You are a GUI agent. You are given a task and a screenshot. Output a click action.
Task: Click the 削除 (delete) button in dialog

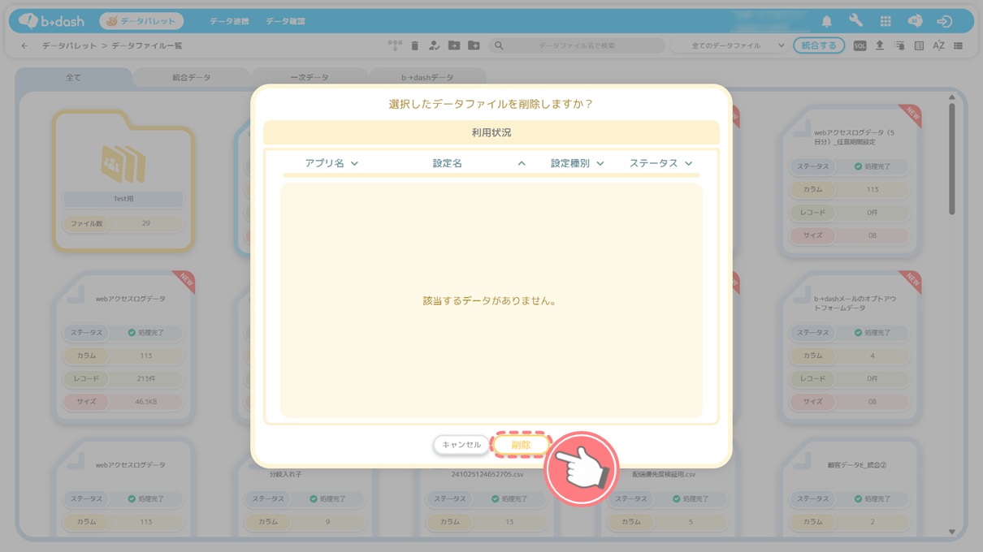[x=521, y=445]
